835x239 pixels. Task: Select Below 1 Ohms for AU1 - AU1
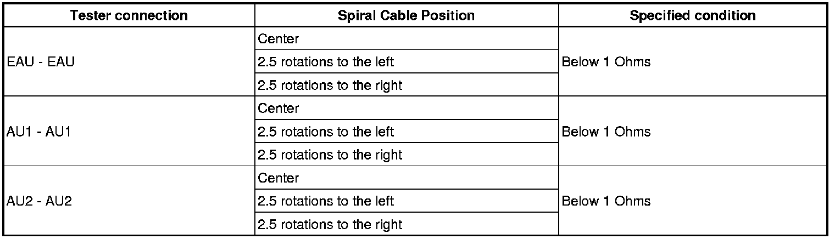tap(606, 132)
